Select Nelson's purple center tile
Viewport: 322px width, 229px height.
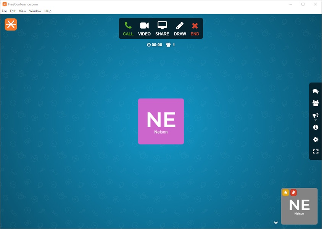point(161,121)
